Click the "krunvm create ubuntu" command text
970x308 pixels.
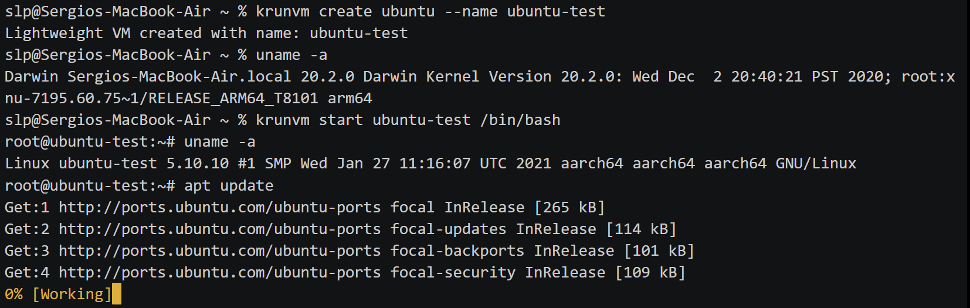[345, 11]
